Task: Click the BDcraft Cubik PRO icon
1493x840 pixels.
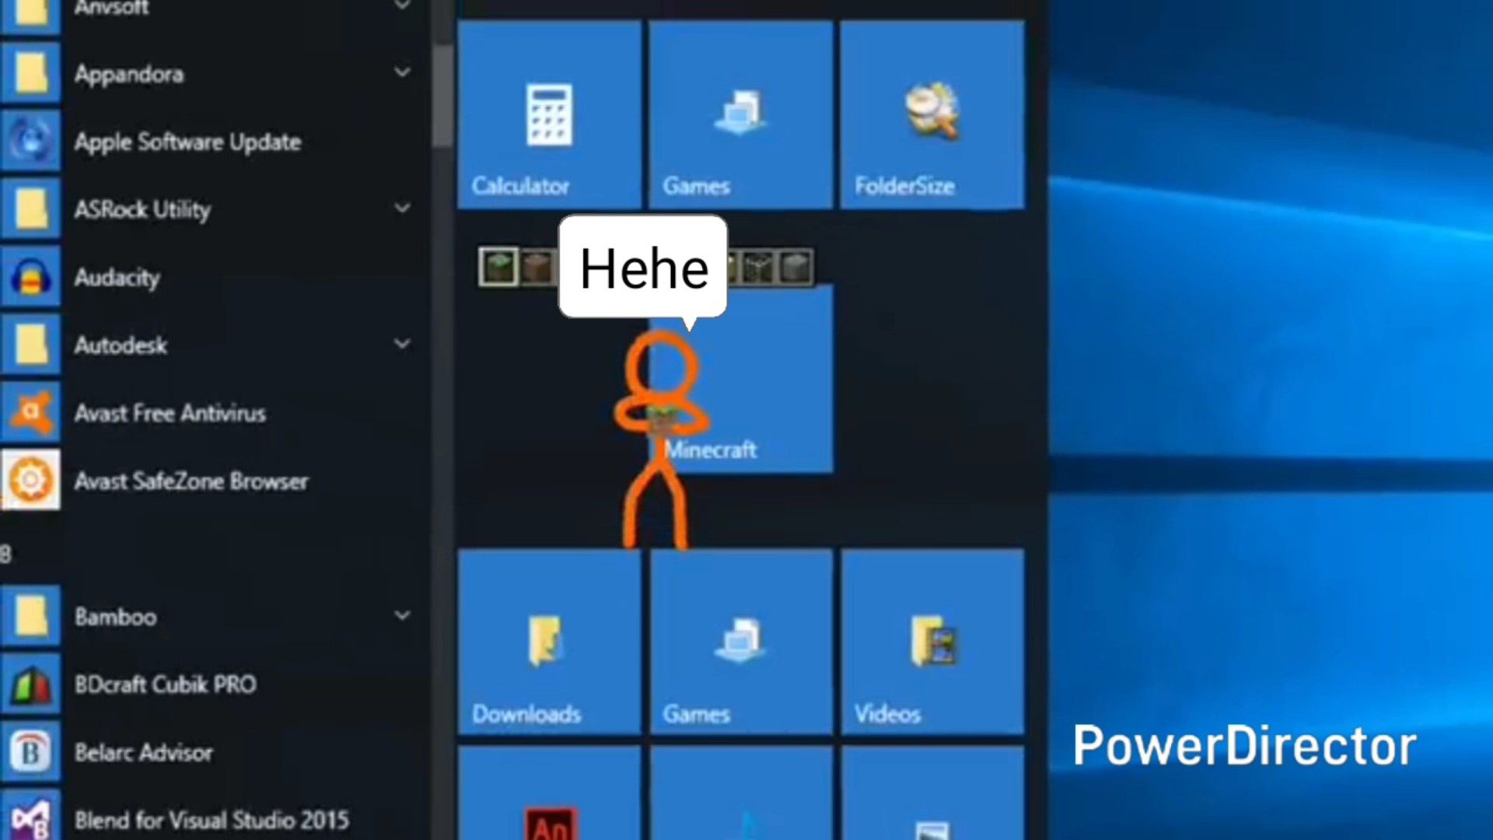Action: point(30,684)
